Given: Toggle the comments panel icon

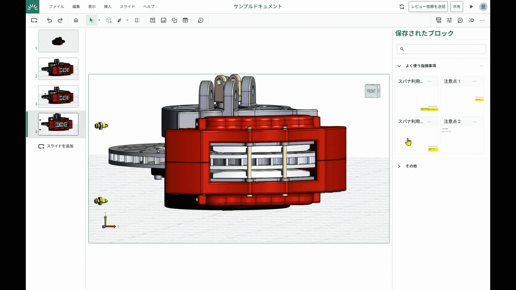Looking at the screenshot, I should [x=460, y=20].
